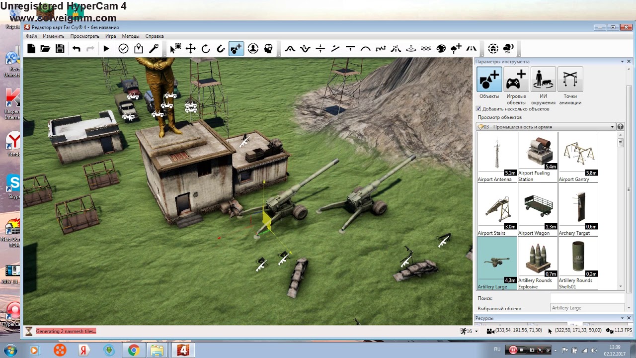Open the waves water tool
Viewport: 636px width, 358px height.
pyautogui.click(x=426, y=48)
